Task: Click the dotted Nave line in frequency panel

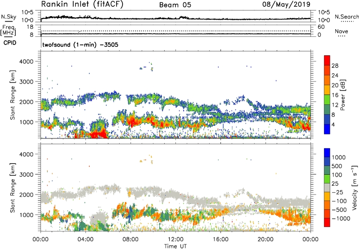Action: click(175, 31)
